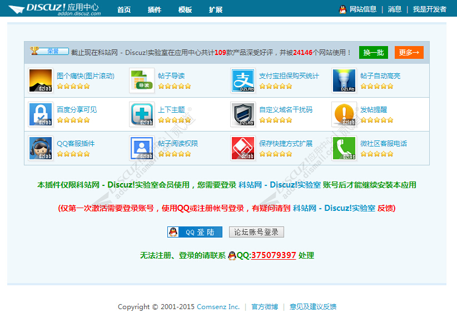Open the 百度分享可见 plugin title
The height and width of the screenshot is (323, 457).
tap(77, 110)
